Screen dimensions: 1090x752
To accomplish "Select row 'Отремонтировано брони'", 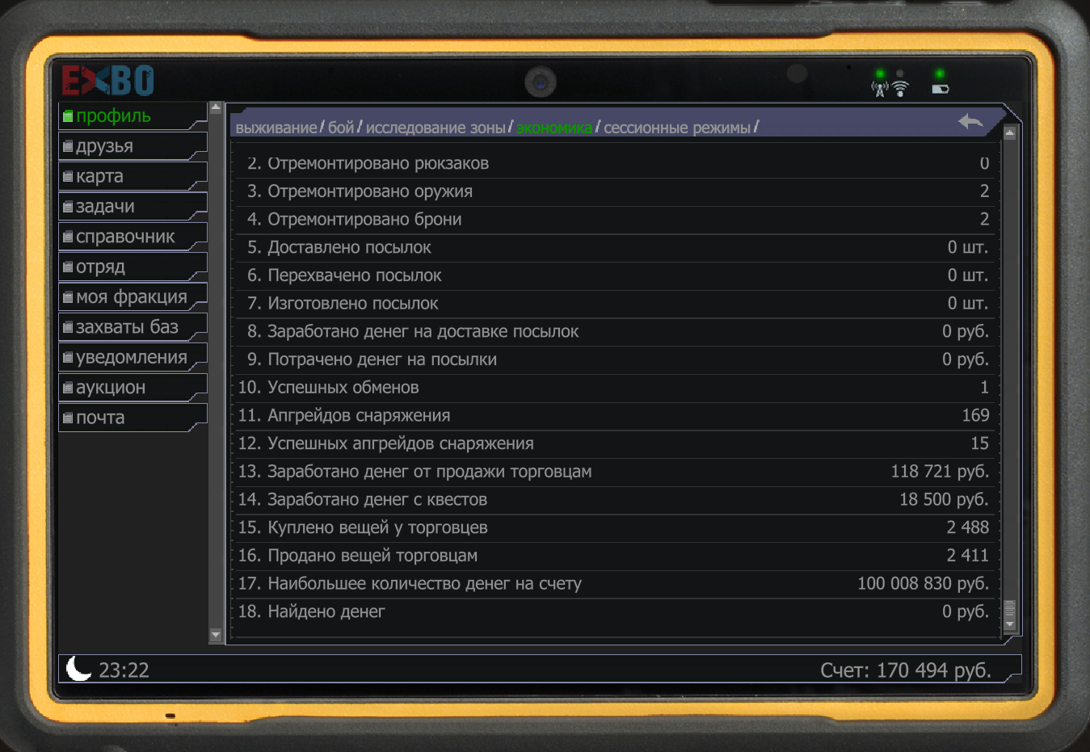I will [x=614, y=220].
